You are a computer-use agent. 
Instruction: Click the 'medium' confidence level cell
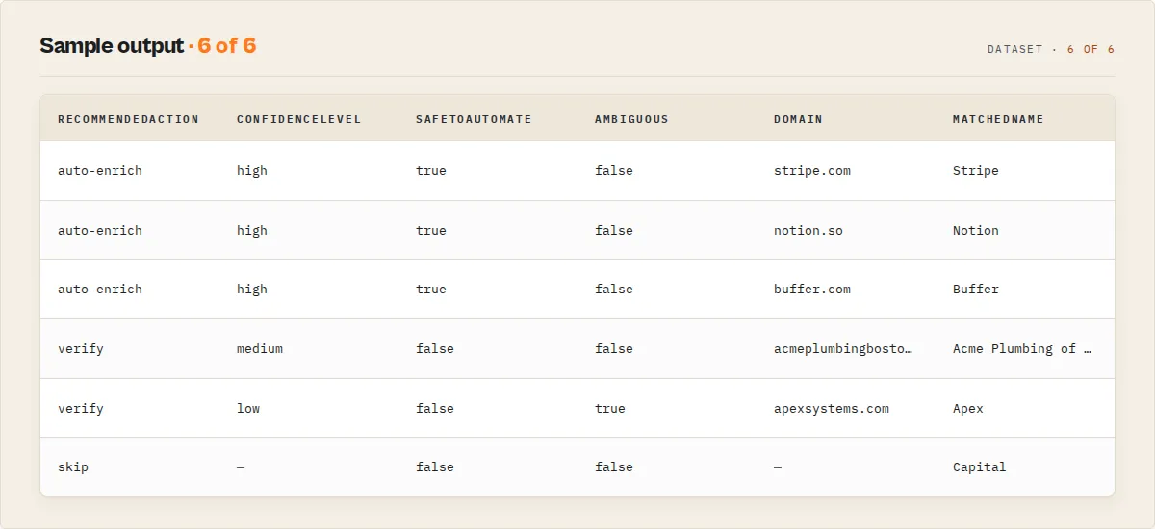pos(260,348)
